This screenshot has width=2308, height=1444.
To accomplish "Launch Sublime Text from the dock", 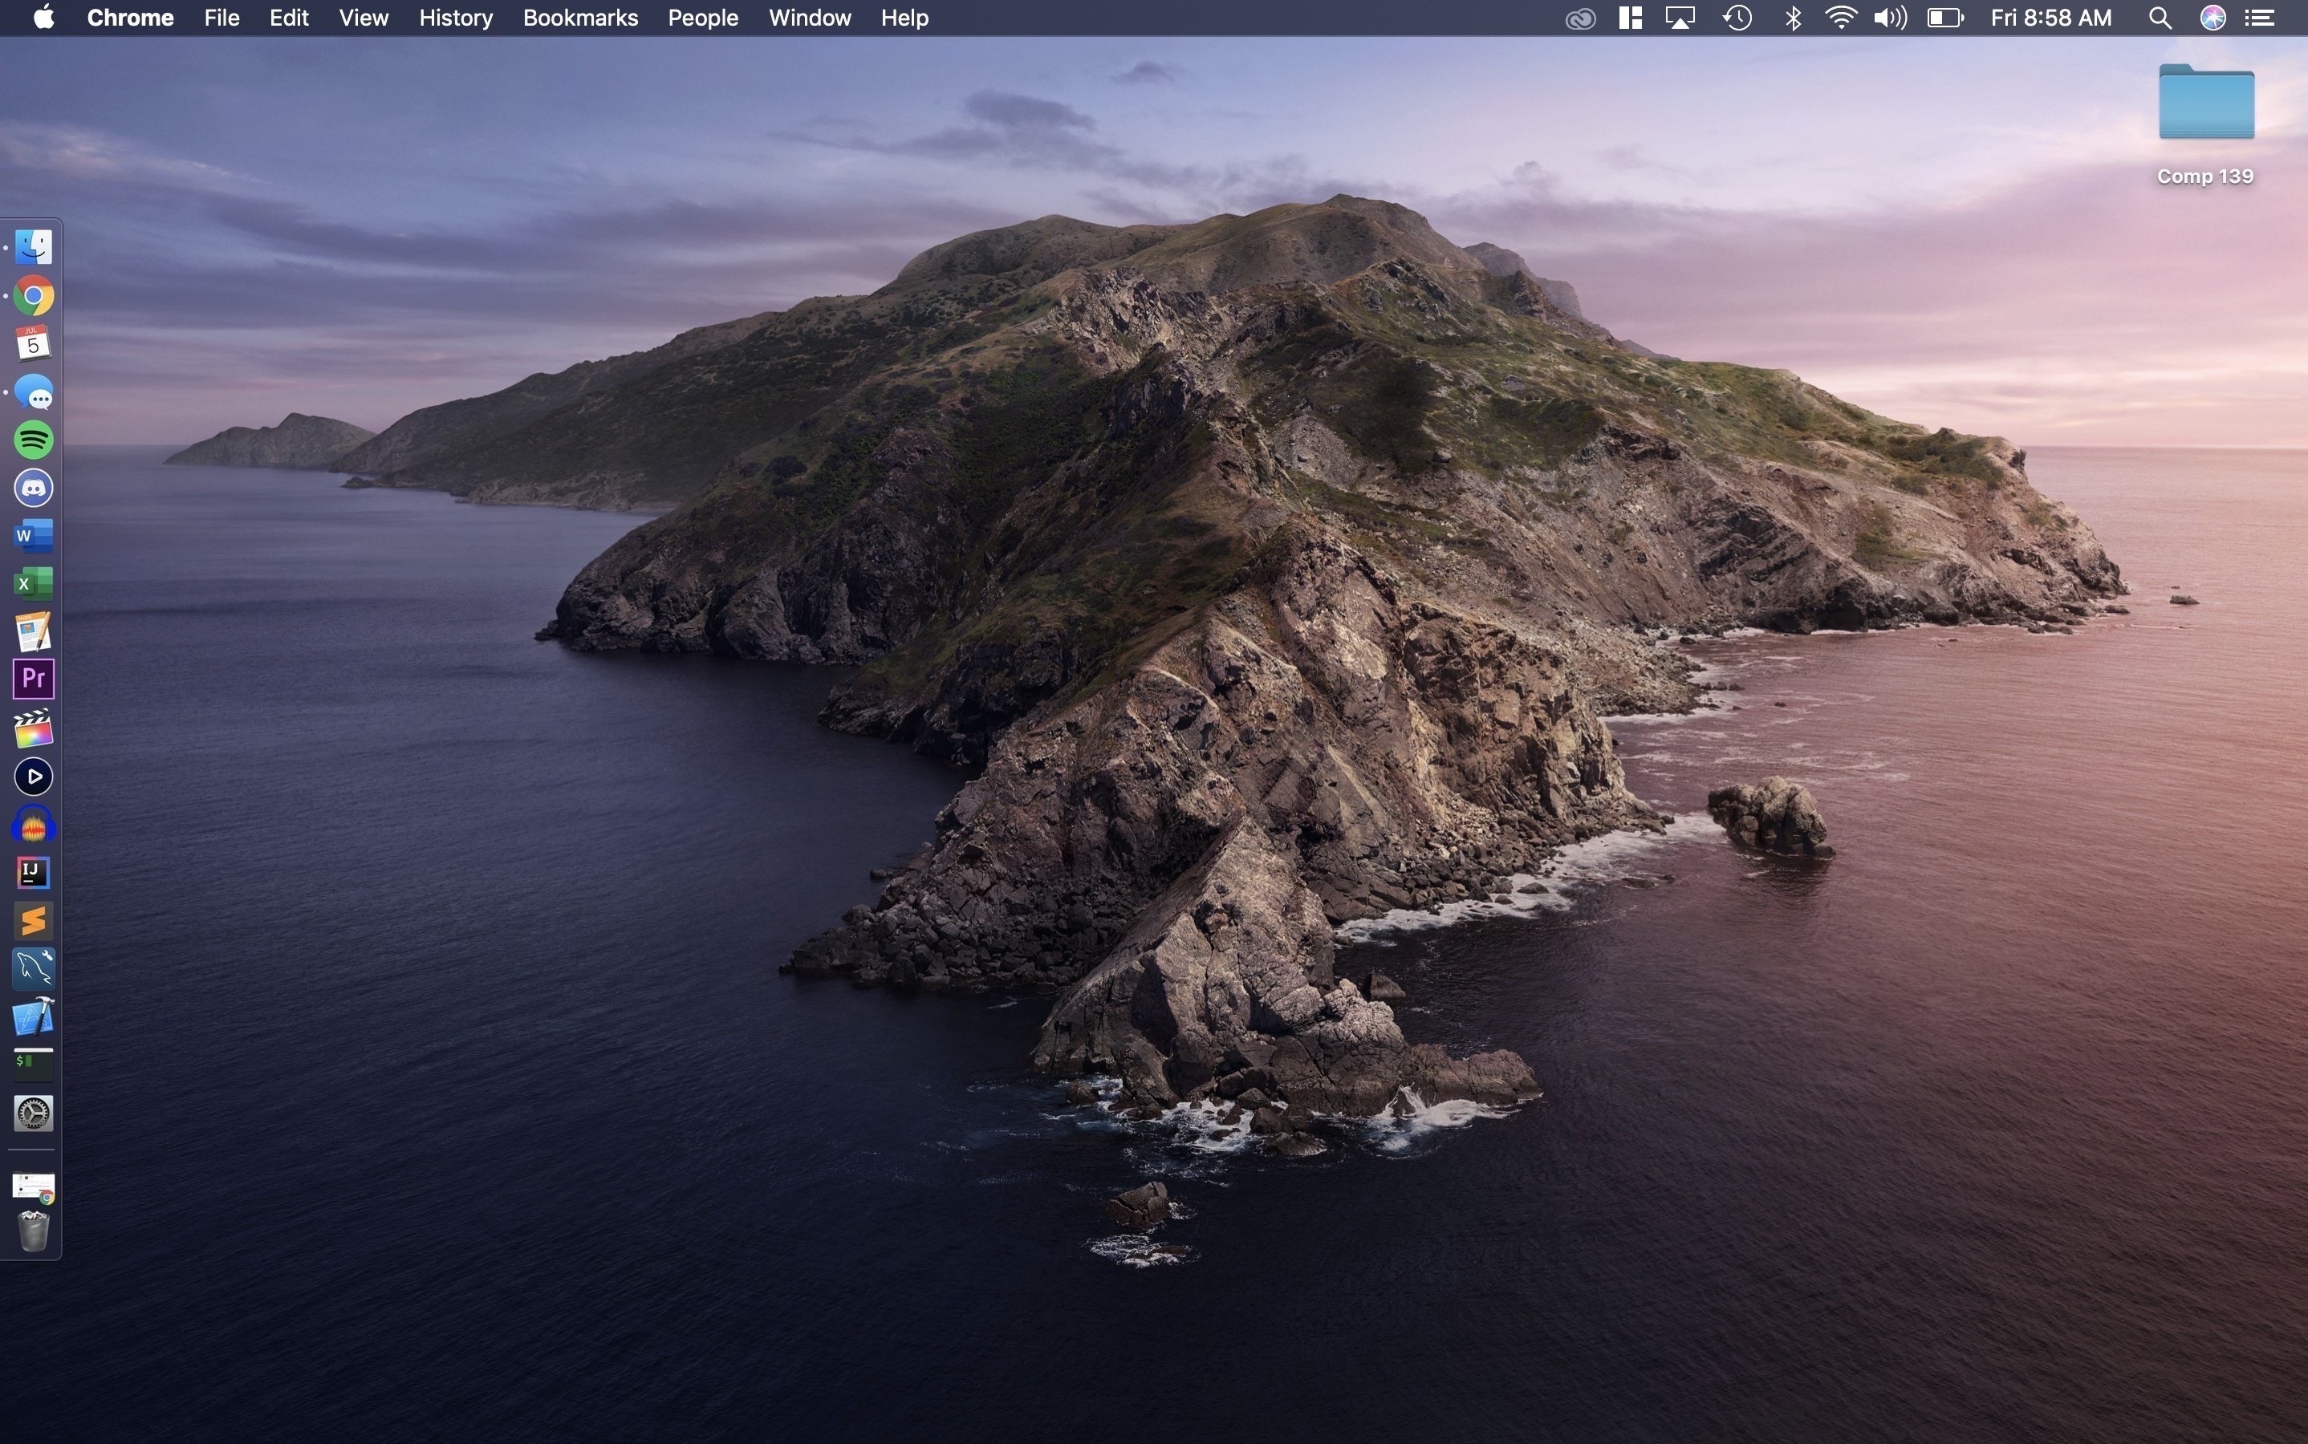I will [34, 921].
